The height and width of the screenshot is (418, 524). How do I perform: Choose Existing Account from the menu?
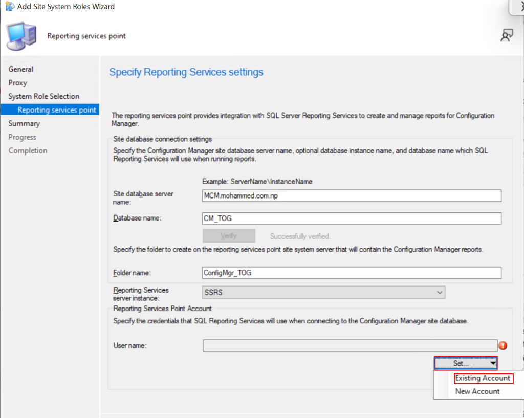(483, 378)
